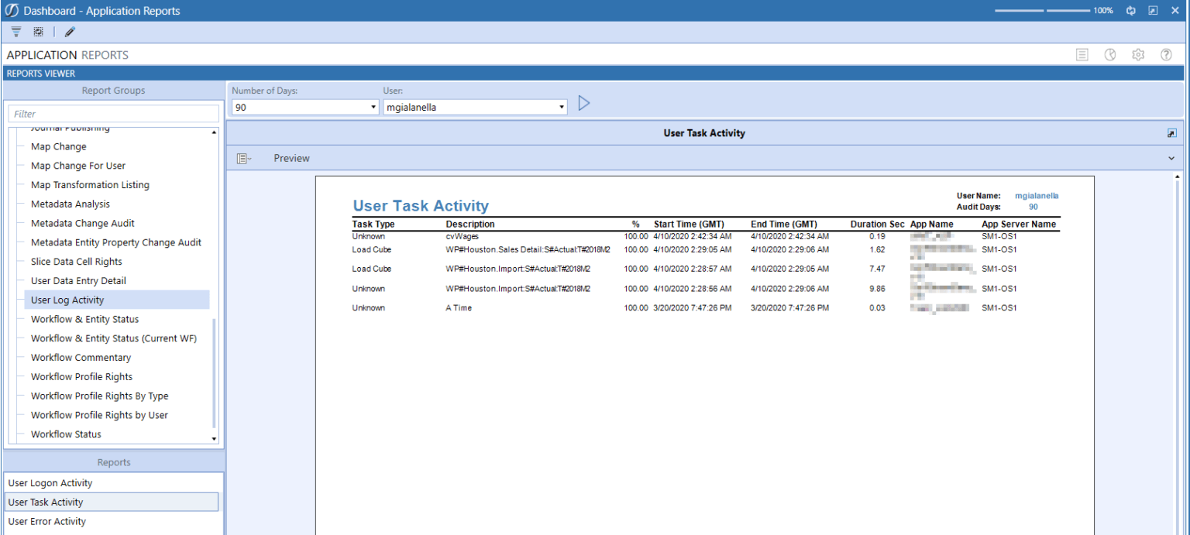Image resolution: width=1190 pixels, height=535 pixels.
Task: Click the mgialanella user name link in the report
Action: [x=1036, y=195]
